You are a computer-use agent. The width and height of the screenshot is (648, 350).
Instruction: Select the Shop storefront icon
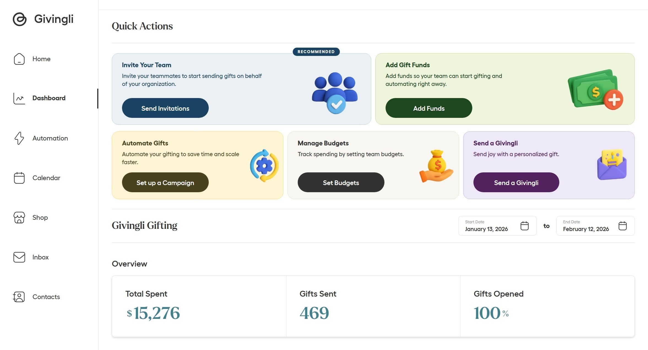click(19, 217)
